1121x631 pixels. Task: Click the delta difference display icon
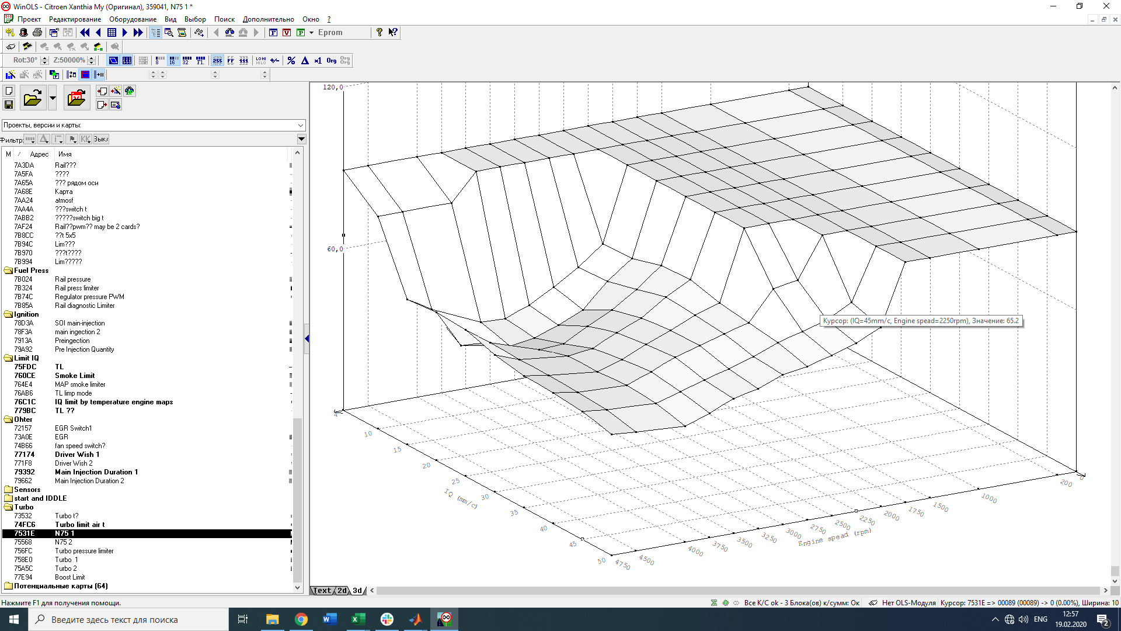pyautogui.click(x=305, y=60)
